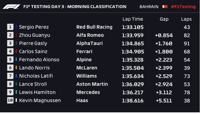
Task: Click driver name Sergio Perez
Action: (34, 27)
